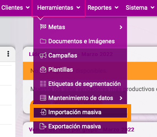The width and height of the screenshot is (157, 137).
Task: Open the Clientes dropdown menu
Action: [15, 7]
